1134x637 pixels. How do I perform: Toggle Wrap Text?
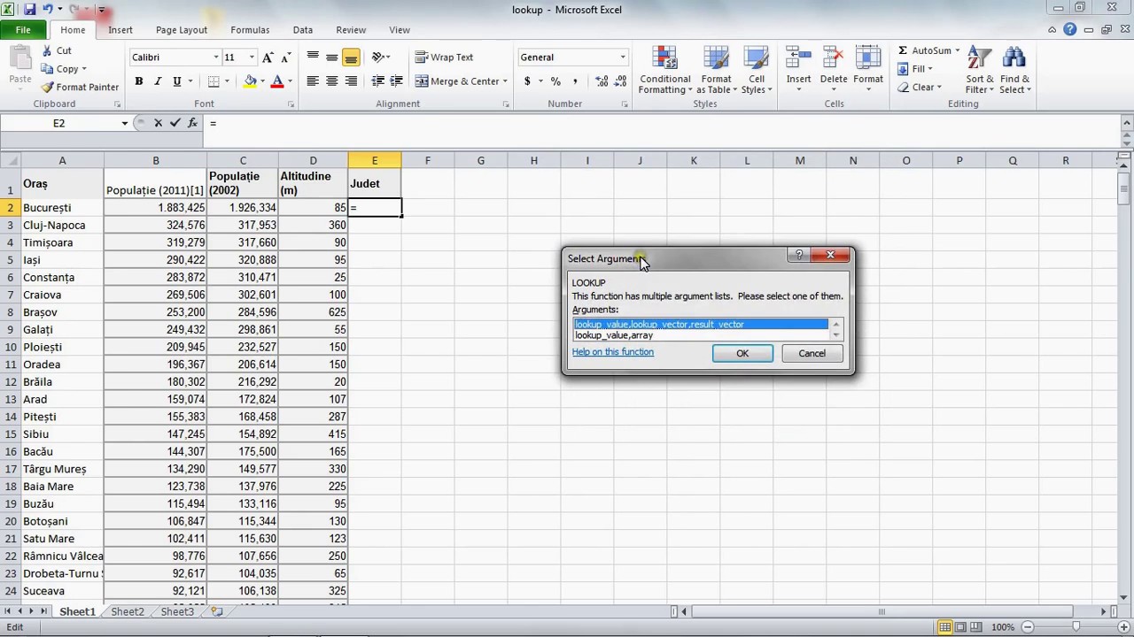click(x=444, y=58)
